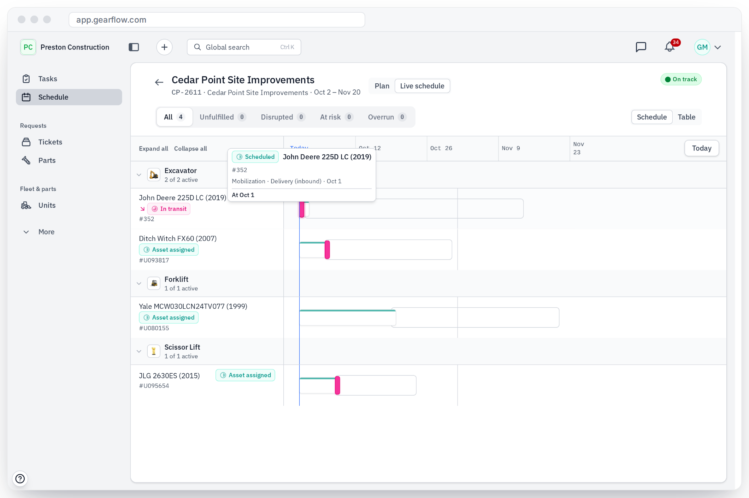Select the All filter tab
749x498 pixels.
click(x=175, y=117)
